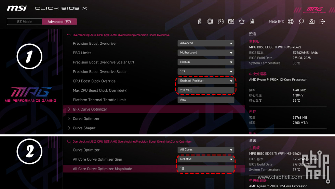The width and height of the screenshot is (335, 189).
Task: Click BIOS version value E7E62AMSI.1A46 in upper panel
Action: [305, 53]
